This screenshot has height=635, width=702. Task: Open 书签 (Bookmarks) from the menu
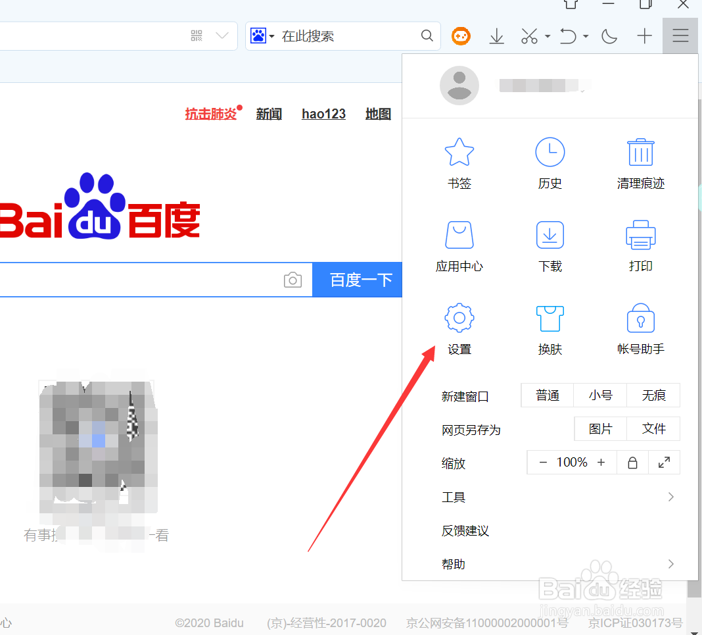point(459,163)
